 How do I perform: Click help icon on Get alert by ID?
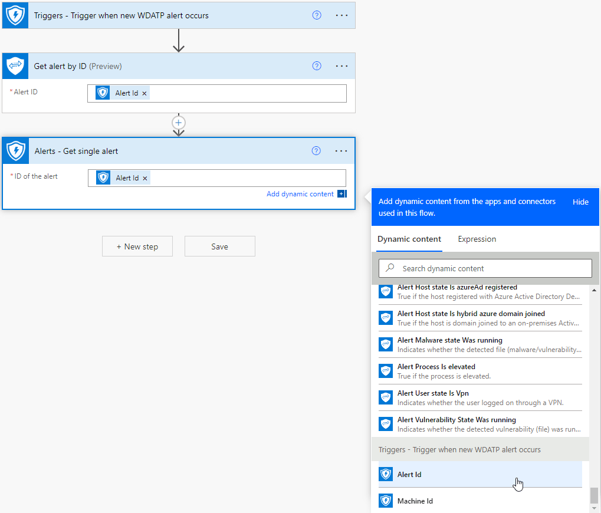click(x=317, y=66)
